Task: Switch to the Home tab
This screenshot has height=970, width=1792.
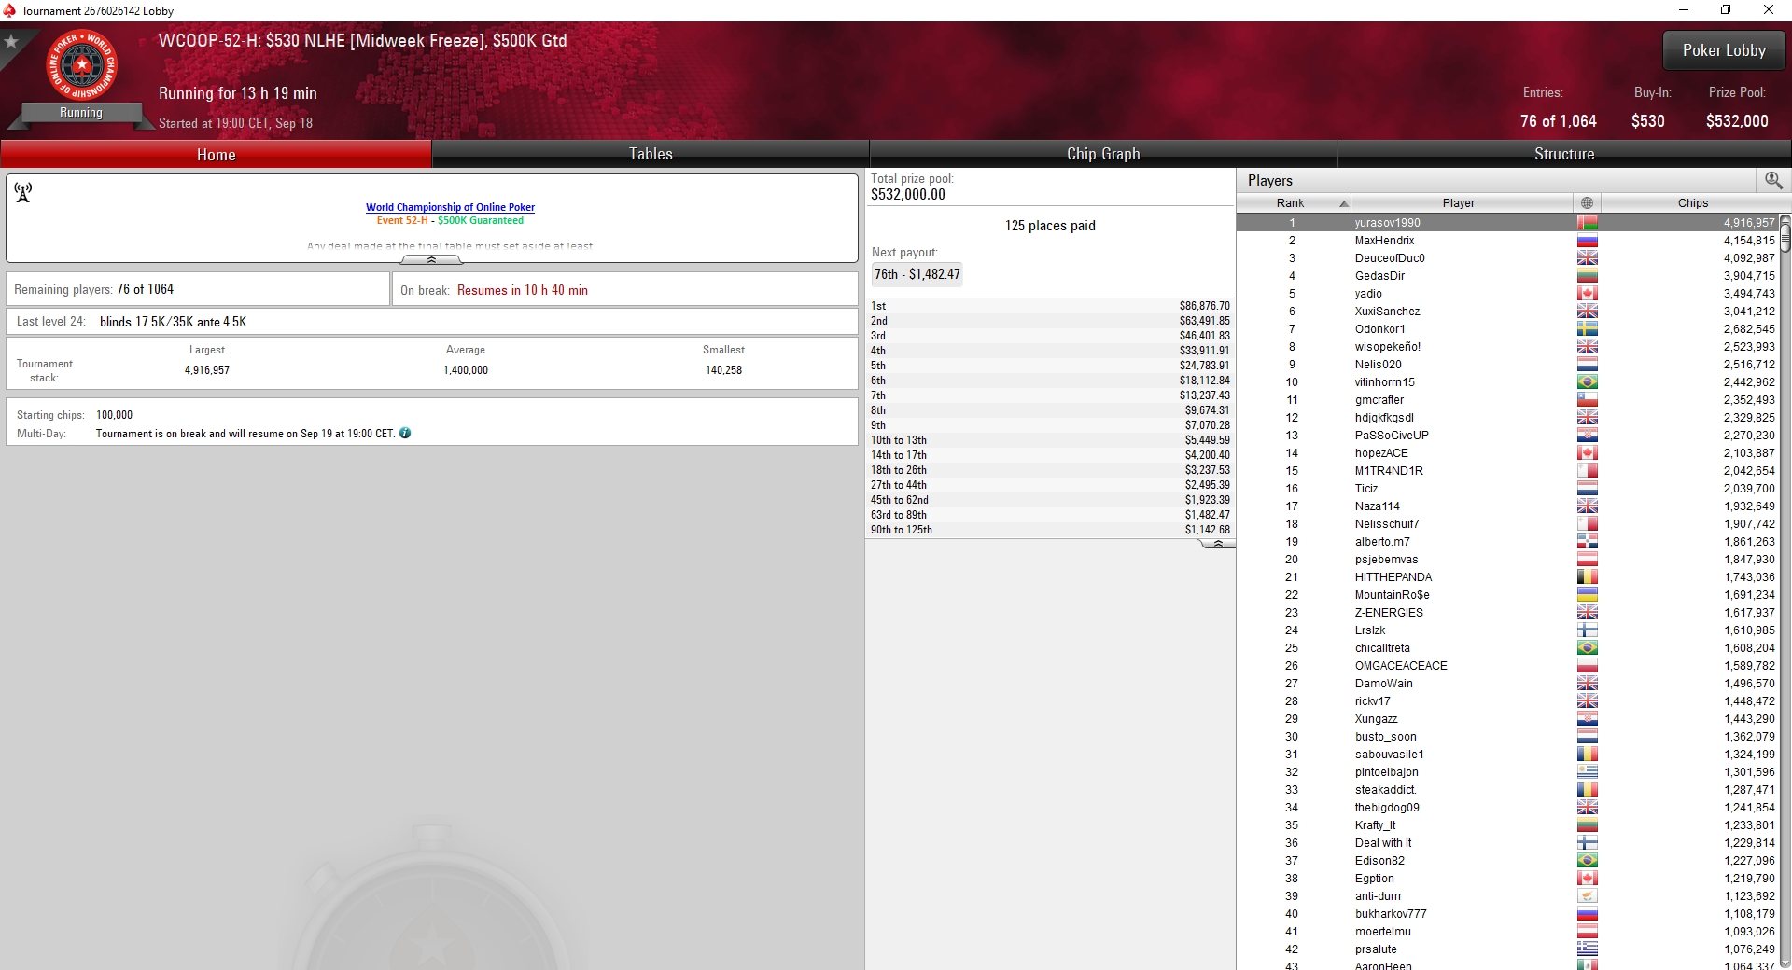Action: pyautogui.click(x=216, y=155)
